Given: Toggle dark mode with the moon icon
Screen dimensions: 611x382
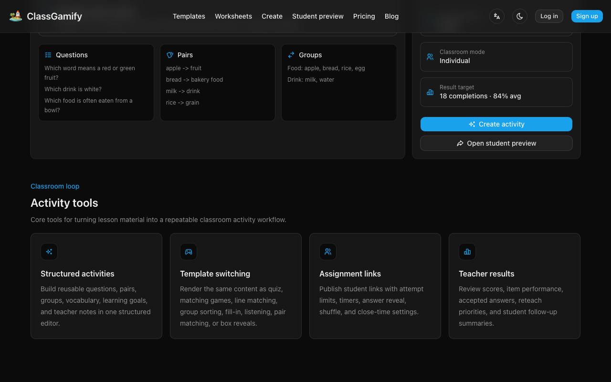Looking at the screenshot, I should click(x=520, y=16).
